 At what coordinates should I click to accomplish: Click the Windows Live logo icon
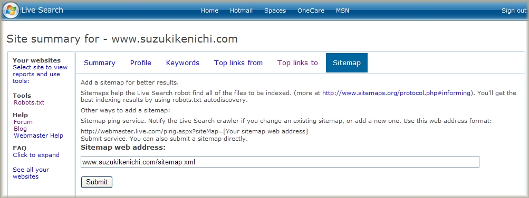pyautogui.click(x=11, y=11)
